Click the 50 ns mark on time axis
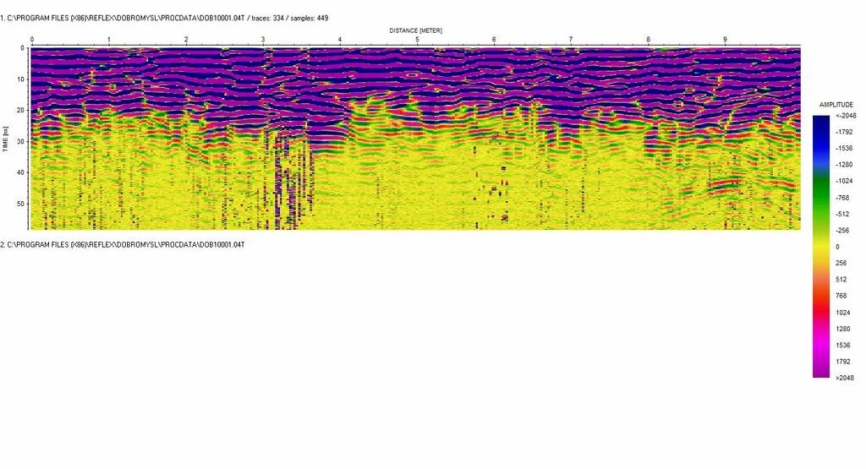The width and height of the screenshot is (866, 469). point(22,204)
